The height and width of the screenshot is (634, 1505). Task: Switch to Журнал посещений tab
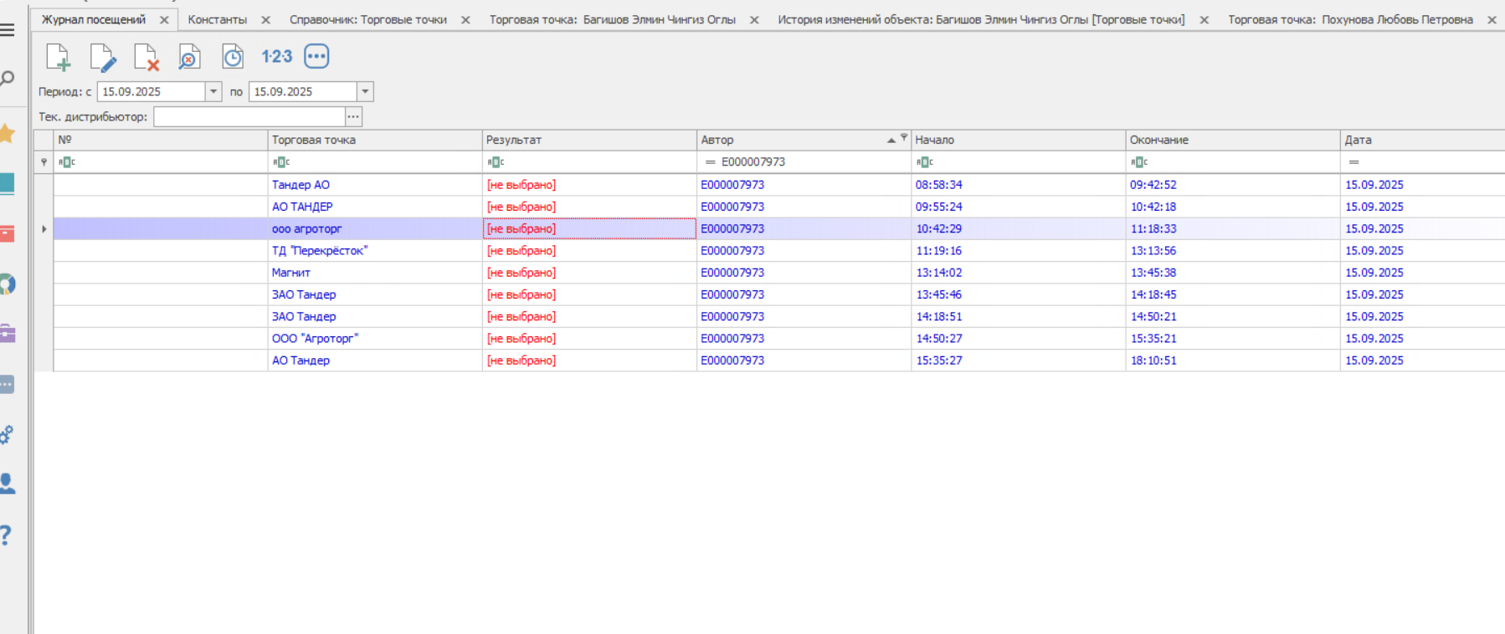tap(94, 19)
